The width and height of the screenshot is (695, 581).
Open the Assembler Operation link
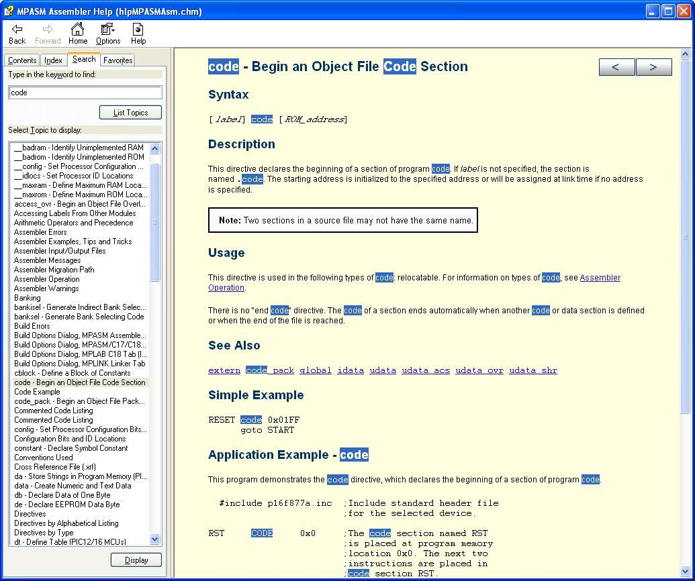[600, 278]
